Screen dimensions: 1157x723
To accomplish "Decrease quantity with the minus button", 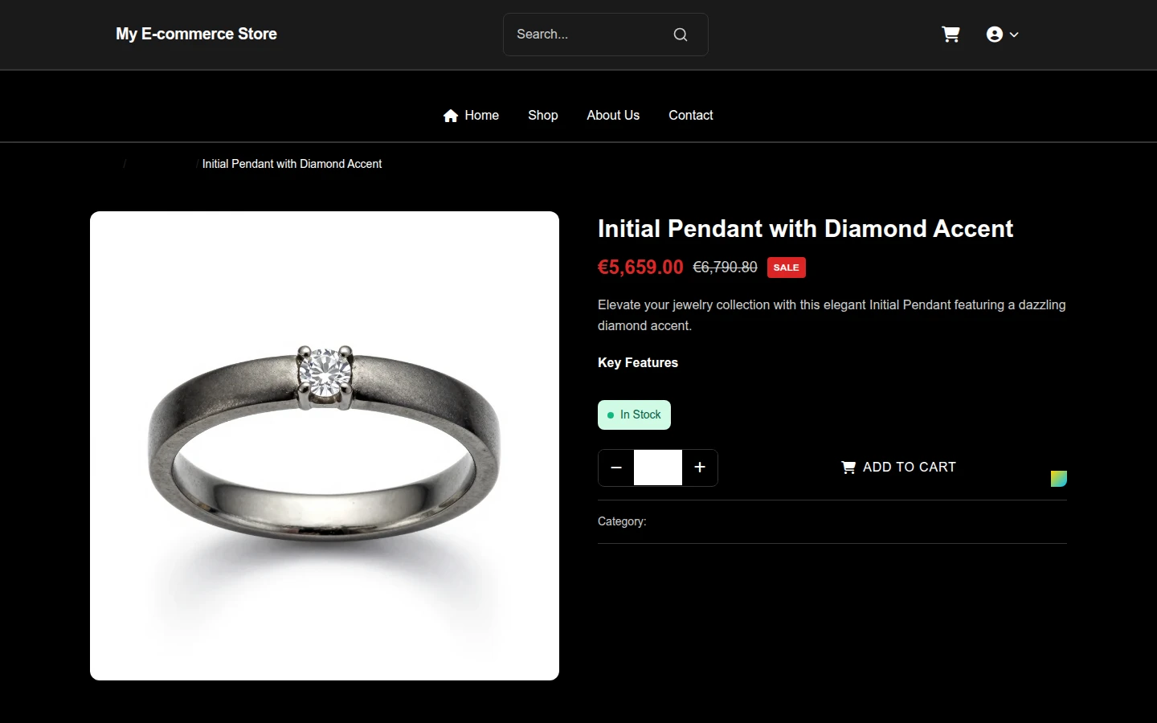I will (x=616, y=468).
